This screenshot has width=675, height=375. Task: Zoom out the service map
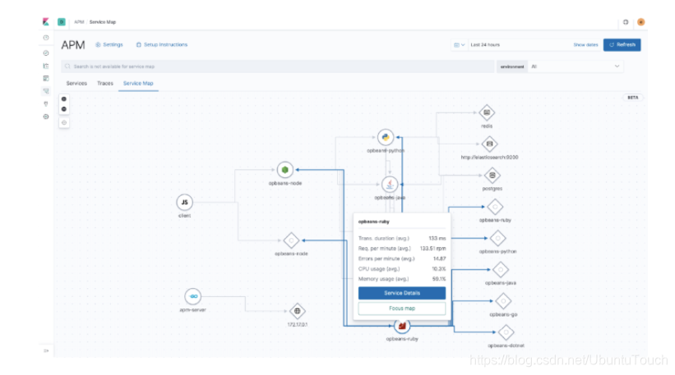(63, 109)
